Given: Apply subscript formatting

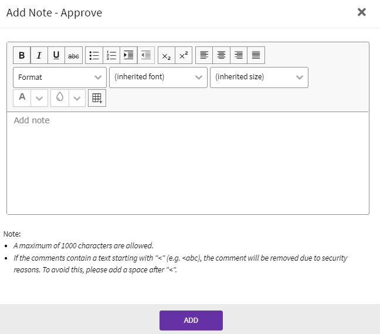Looking at the screenshot, I should [167, 56].
